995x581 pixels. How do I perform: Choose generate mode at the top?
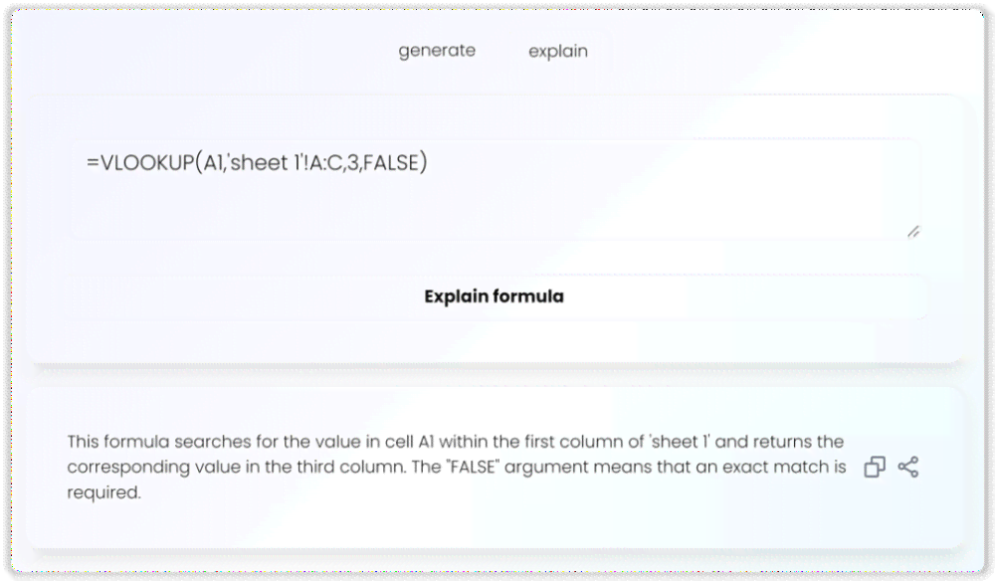pyautogui.click(x=437, y=51)
